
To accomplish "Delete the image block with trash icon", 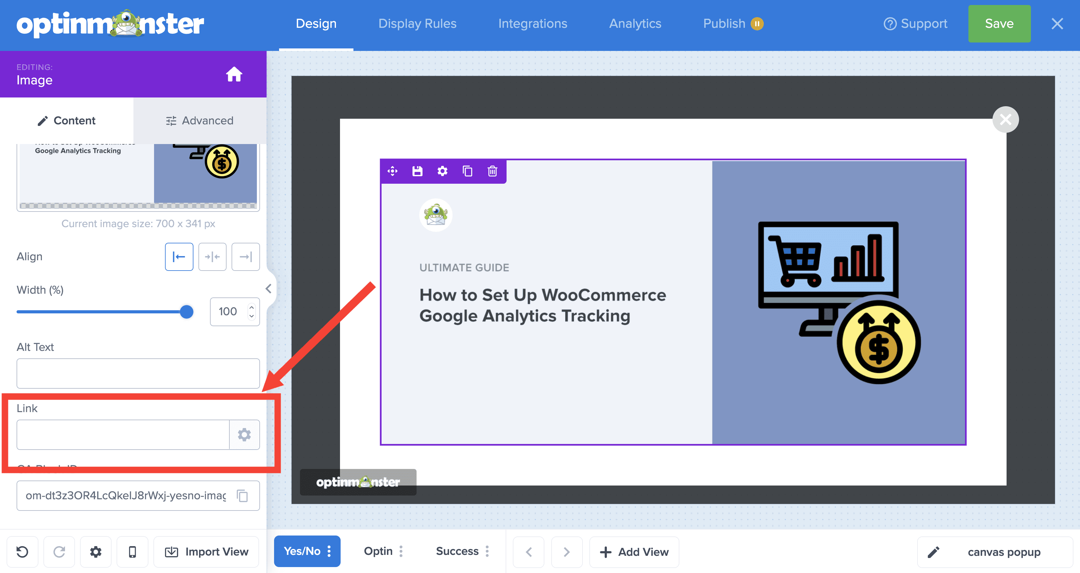I will 492,171.
